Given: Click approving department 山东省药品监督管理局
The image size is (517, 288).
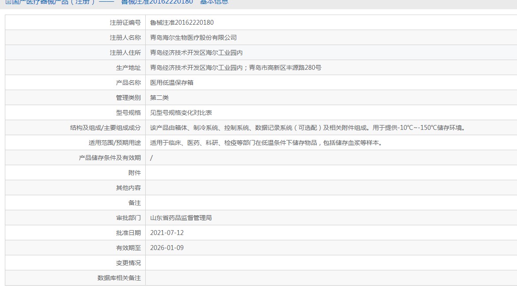Looking at the screenshot, I should pos(181,218).
